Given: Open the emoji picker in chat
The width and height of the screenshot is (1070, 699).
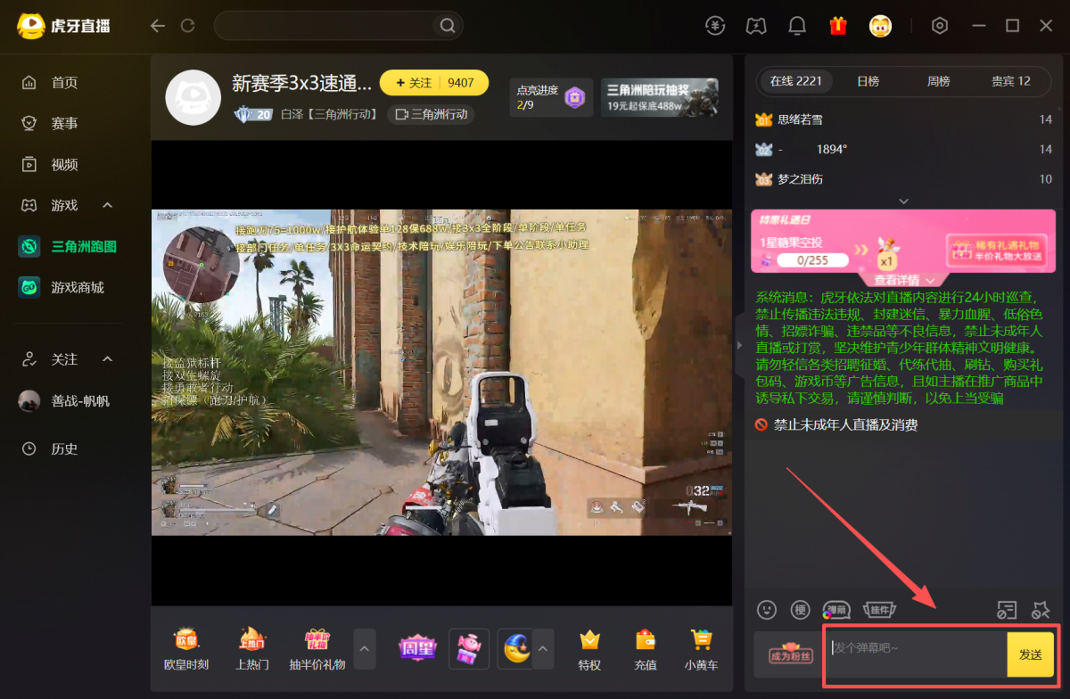Looking at the screenshot, I should (x=767, y=610).
